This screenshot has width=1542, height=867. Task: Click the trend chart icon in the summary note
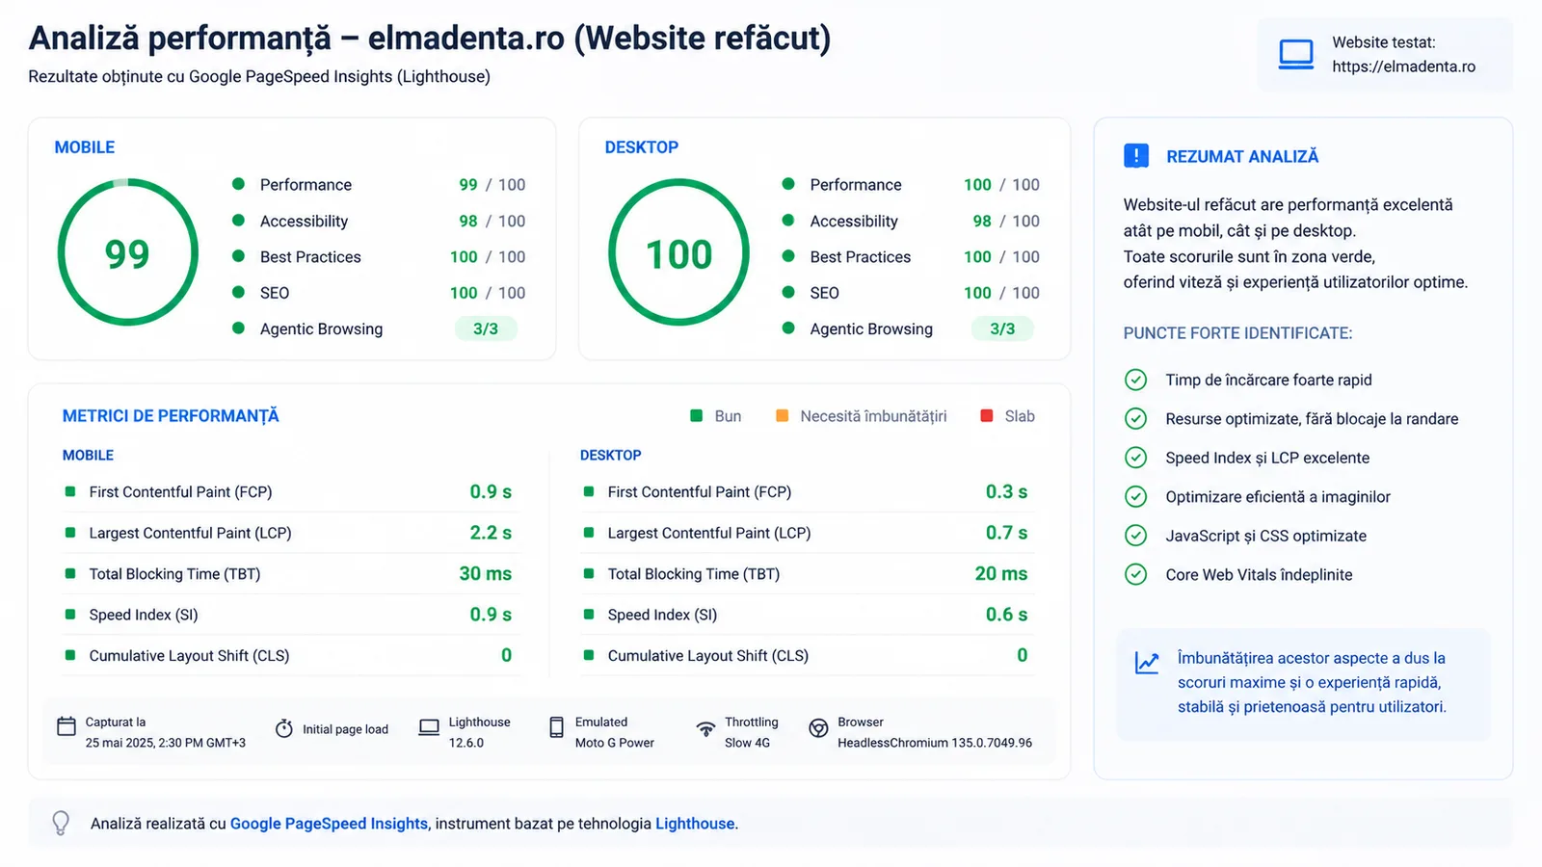click(1147, 663)
